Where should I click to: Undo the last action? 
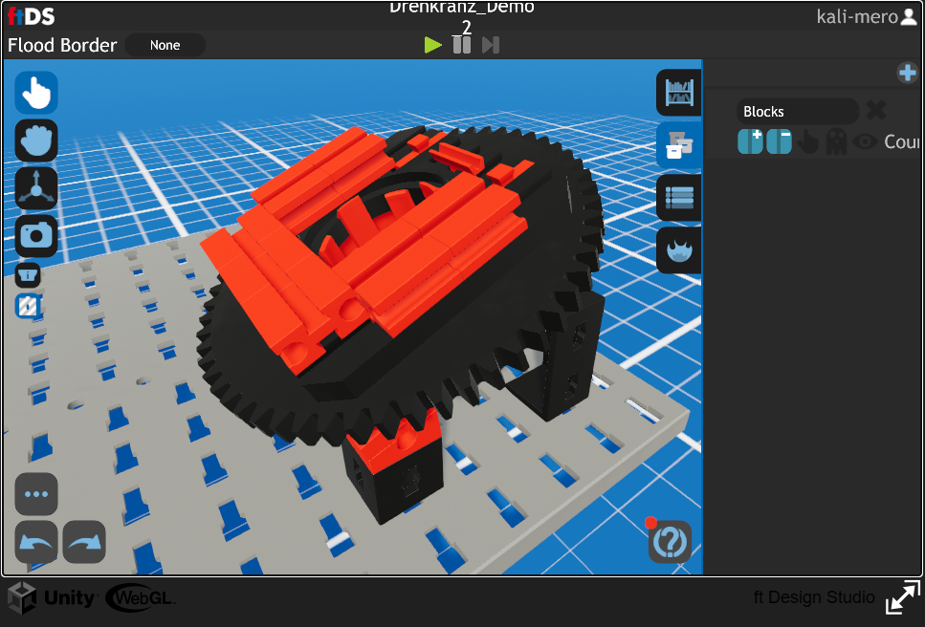click(x=36, y=542)
